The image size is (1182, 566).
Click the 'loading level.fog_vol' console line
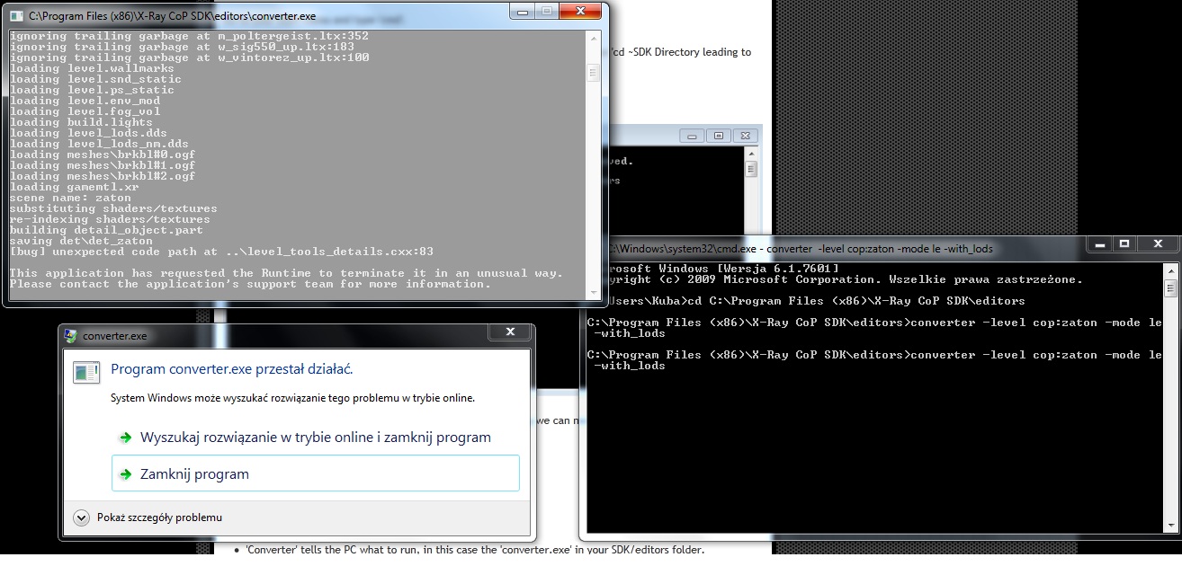pyautogui.click(x=85, y=111)
